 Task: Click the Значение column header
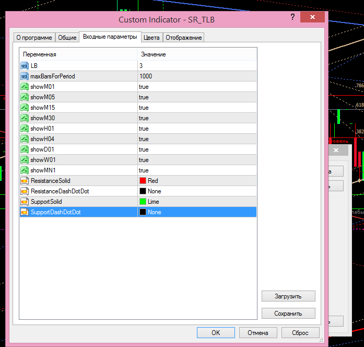pyautogui.click(x=197, y=54)
